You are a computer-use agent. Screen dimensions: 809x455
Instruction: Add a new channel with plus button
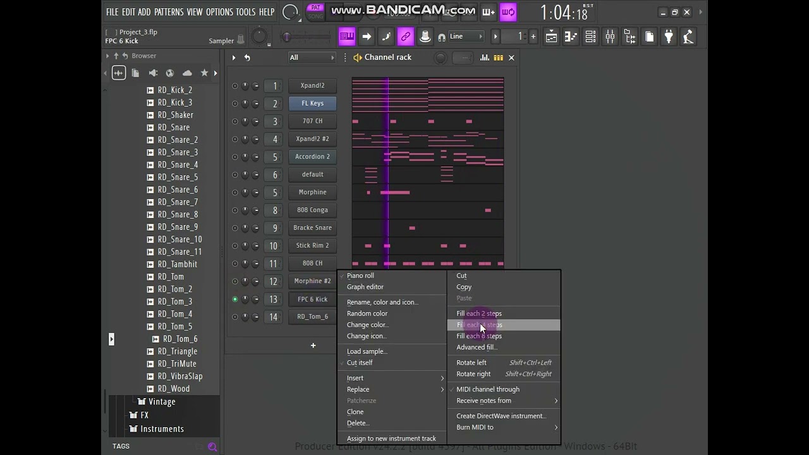click(x=313, y=346)
